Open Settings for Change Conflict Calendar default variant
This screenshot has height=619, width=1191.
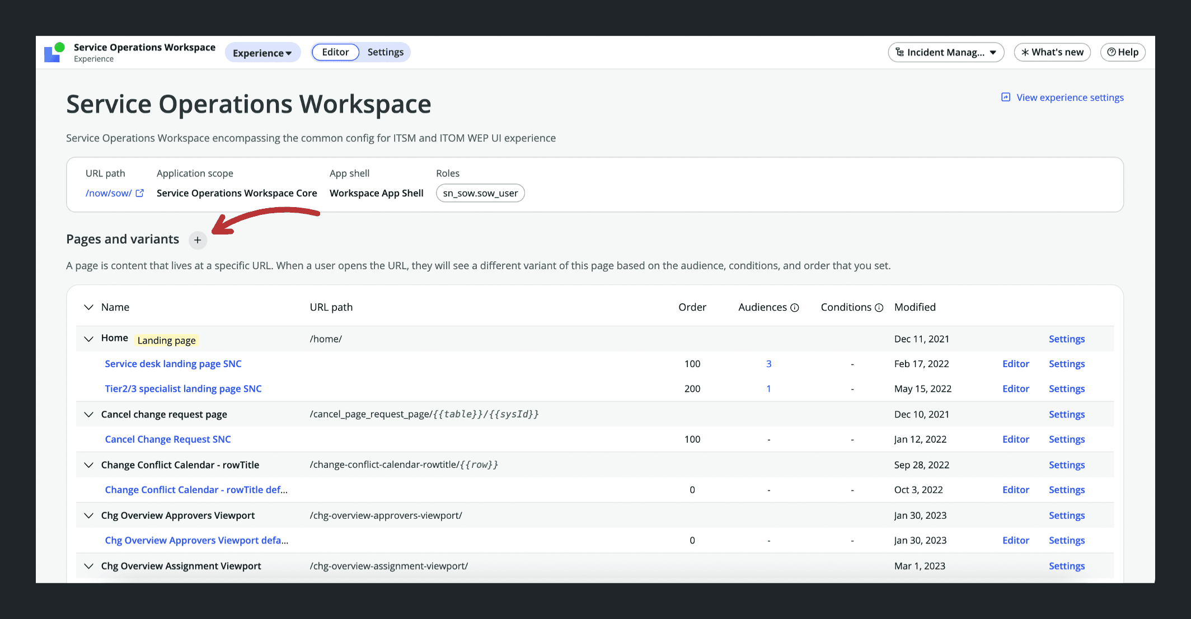click(1067, 490)
